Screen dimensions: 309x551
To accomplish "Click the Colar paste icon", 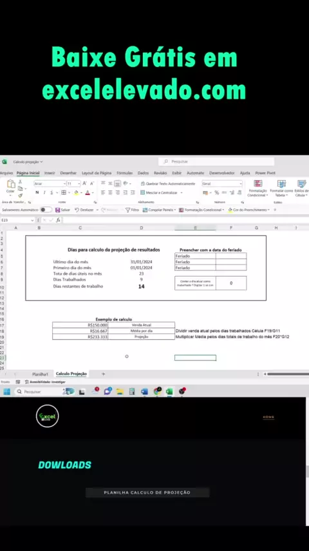I will 11,184.
